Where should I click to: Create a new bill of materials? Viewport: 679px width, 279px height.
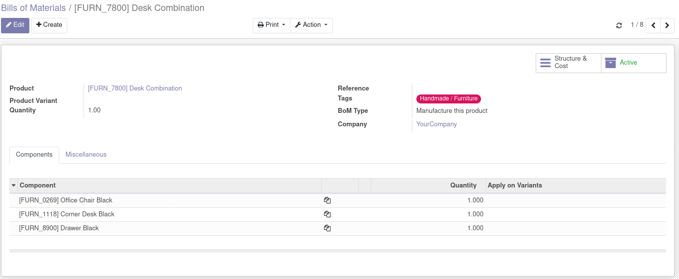click(x=49, y=25)
